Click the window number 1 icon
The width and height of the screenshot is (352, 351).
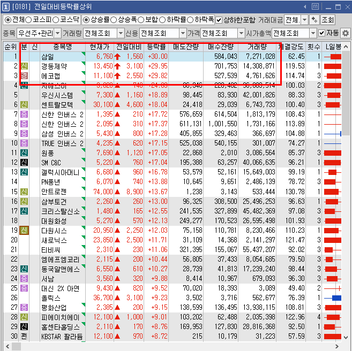(x=5, y=7)
